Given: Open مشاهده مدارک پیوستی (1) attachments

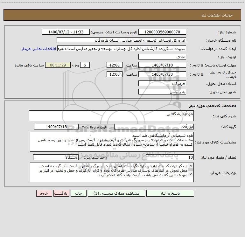Looking at the screenshot, I should pyautogui.click(x=116, y=193).
